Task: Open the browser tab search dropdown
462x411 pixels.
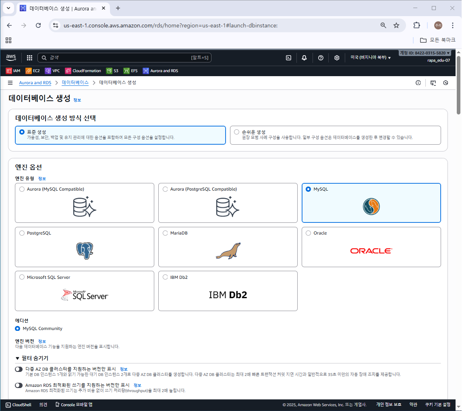Action: [8, 8]
